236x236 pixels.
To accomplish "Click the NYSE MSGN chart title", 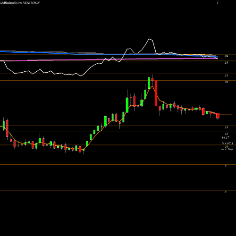I will (x=31, y=3).
